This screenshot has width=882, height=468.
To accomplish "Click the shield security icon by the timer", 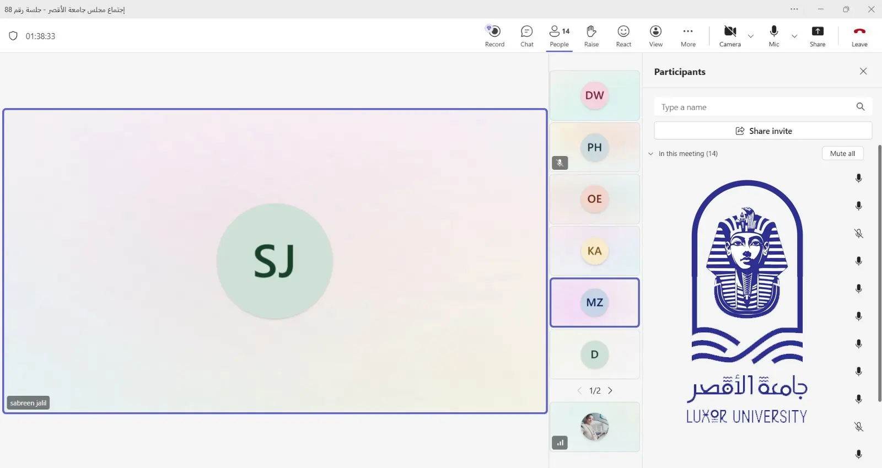I will (13, 36).
